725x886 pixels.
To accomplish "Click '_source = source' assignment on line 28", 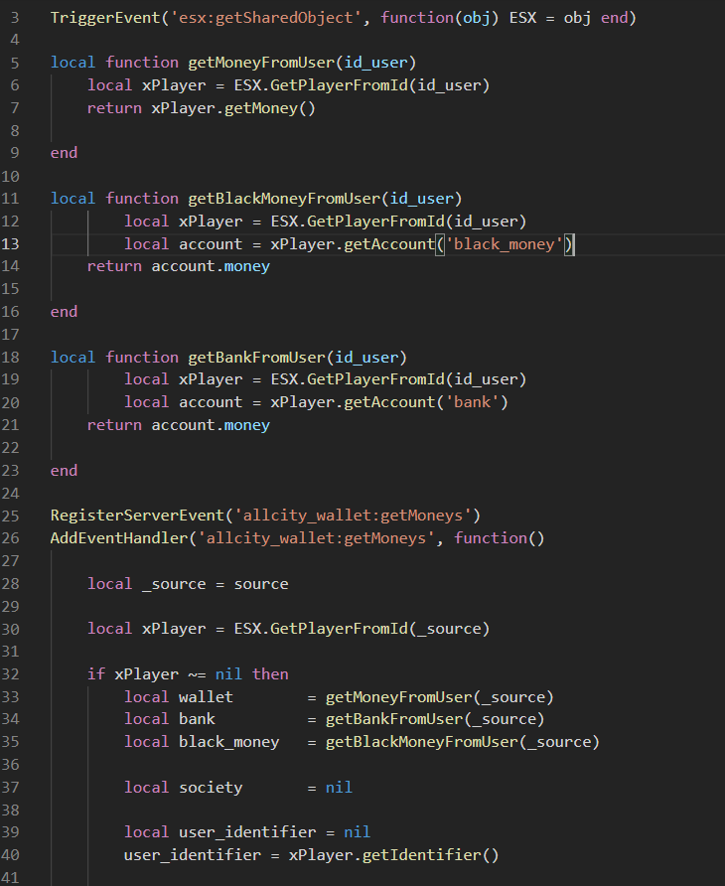I will tap(215, 584).
